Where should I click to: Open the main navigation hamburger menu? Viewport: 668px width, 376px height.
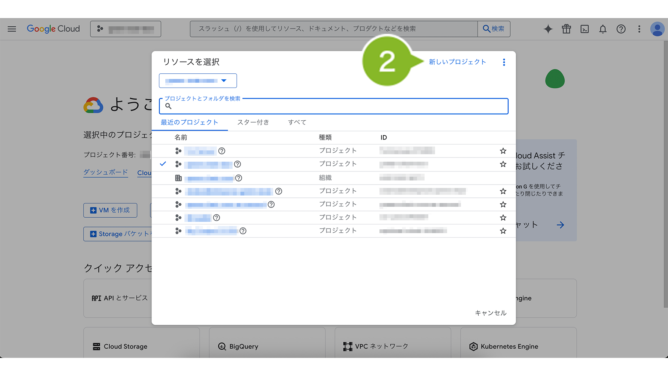tap(12, 29)
